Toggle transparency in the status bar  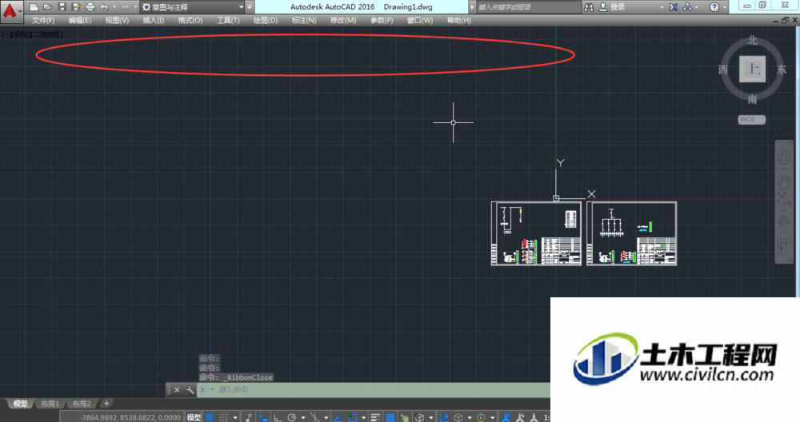[390, 417]
